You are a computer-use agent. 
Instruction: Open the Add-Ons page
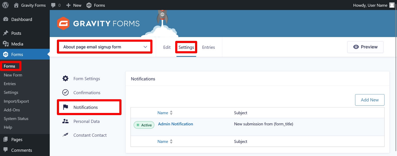click(12, 110)
